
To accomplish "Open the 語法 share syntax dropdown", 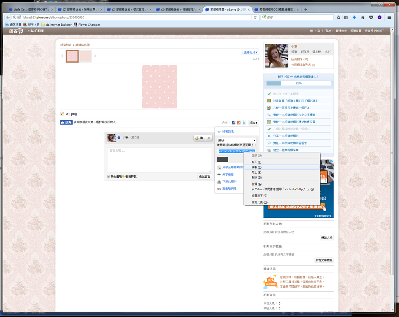I will click(x=253, y=123).
